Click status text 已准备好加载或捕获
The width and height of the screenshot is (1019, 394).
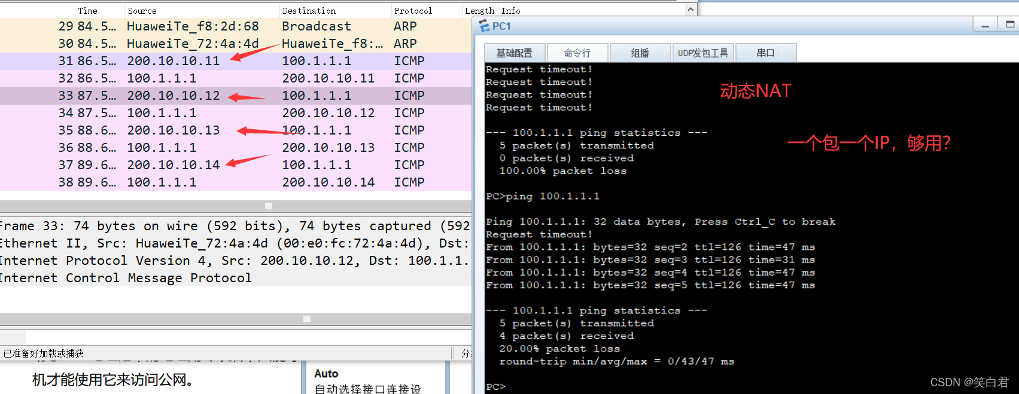pos(44,353)
